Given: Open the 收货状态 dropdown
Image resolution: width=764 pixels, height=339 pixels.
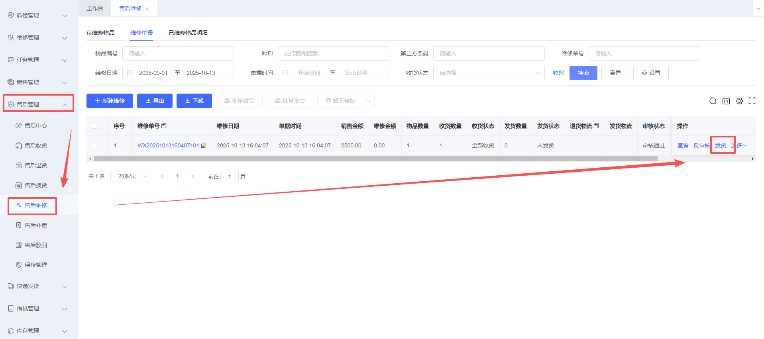Looking at the screenshot, I should pos(488,73).
